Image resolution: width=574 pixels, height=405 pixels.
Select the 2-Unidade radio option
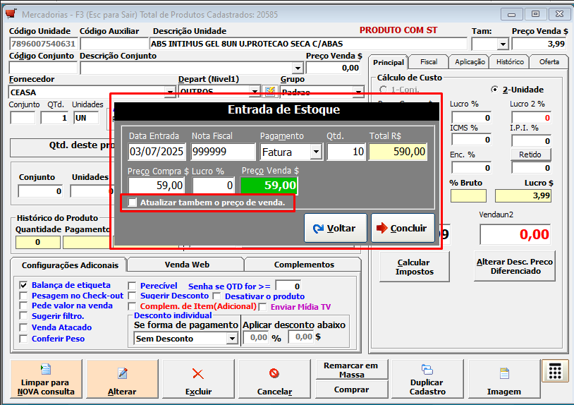pyautogui.click(x=495, y=90)
